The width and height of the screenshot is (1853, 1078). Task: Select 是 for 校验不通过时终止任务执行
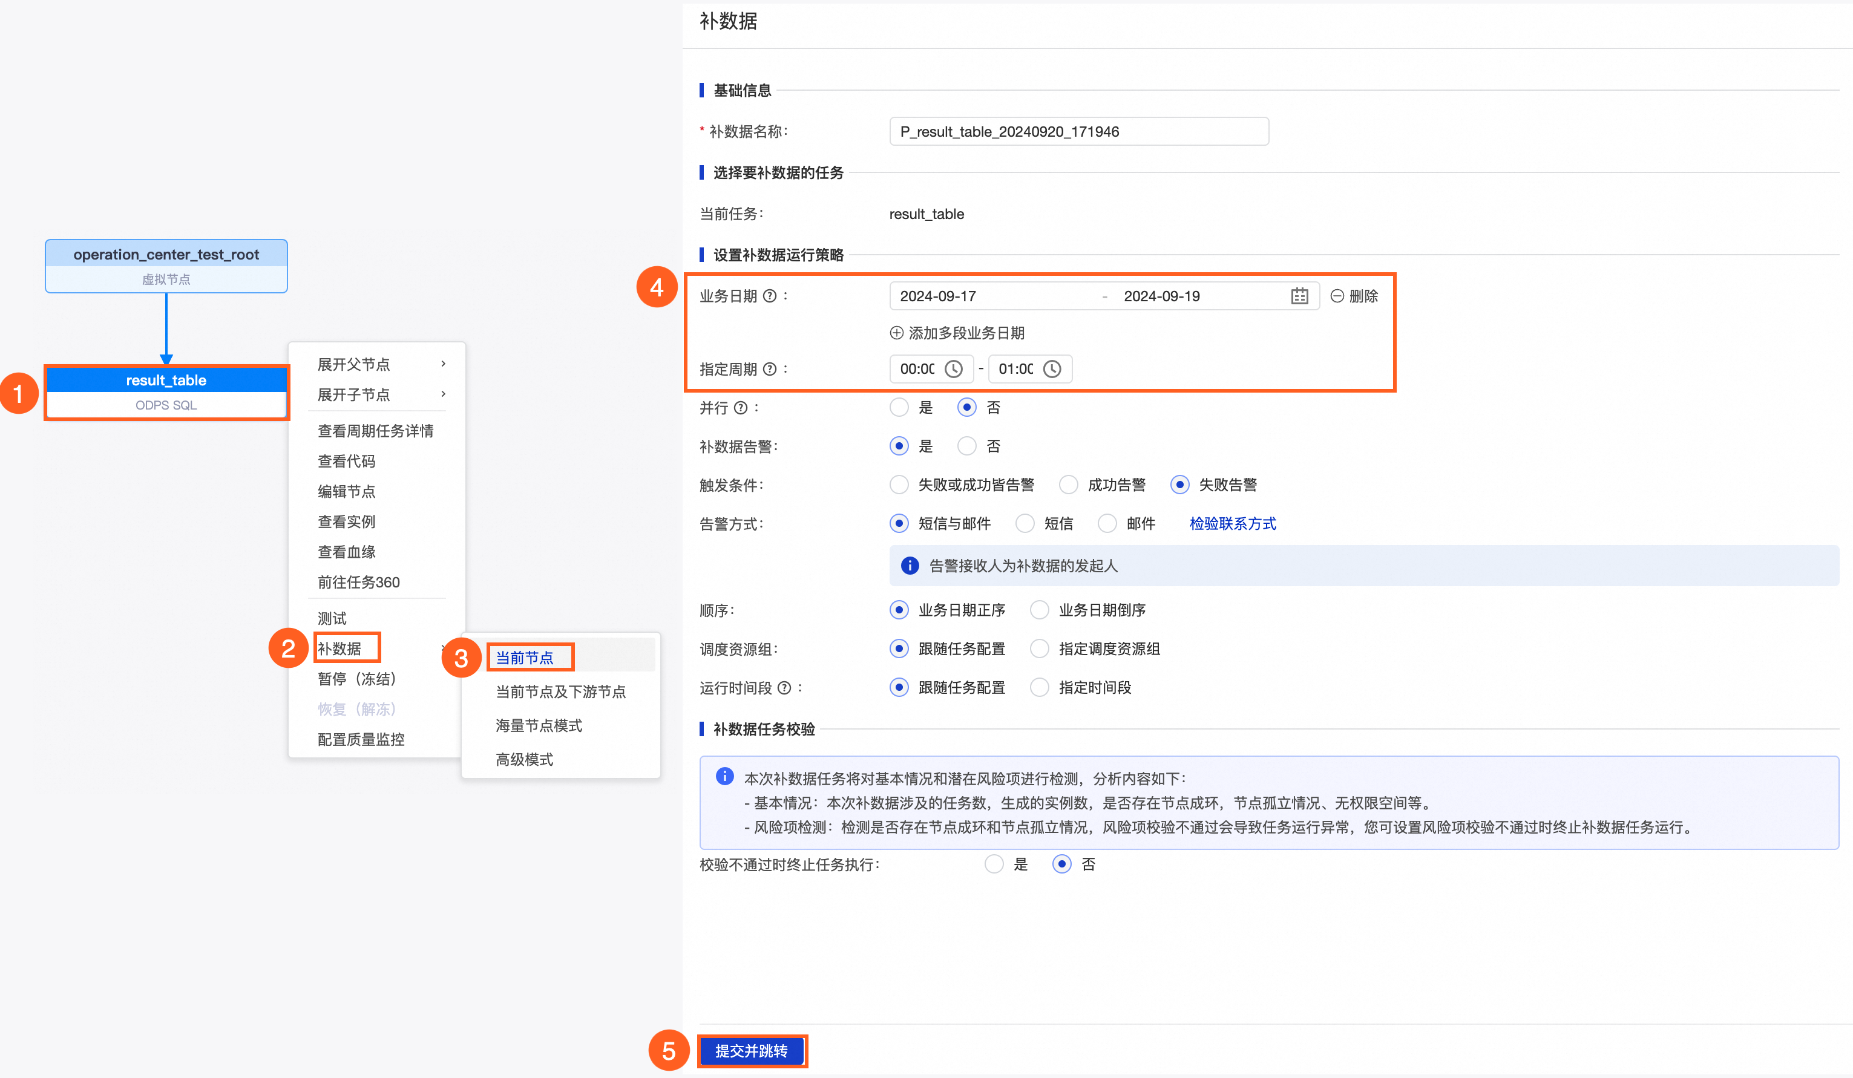coord(994,864)
